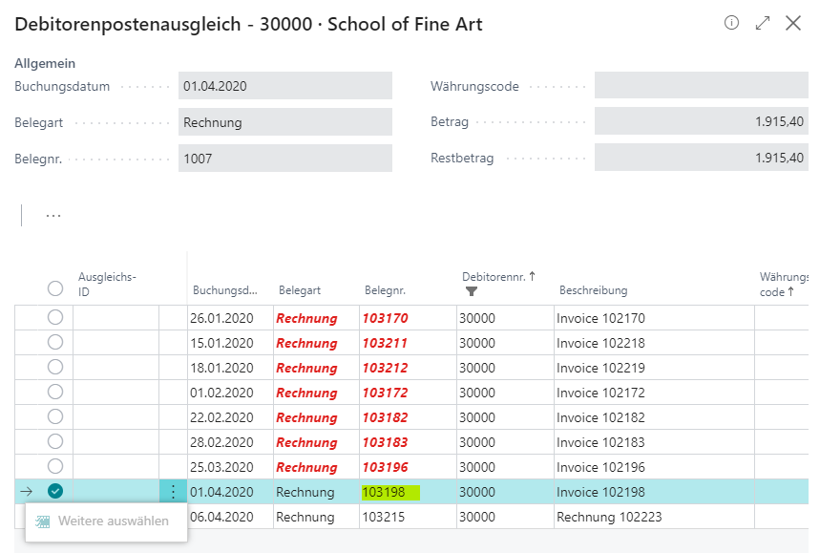Open the red document number 103211
The image size is (820, 553).
[x=385, y=343]
